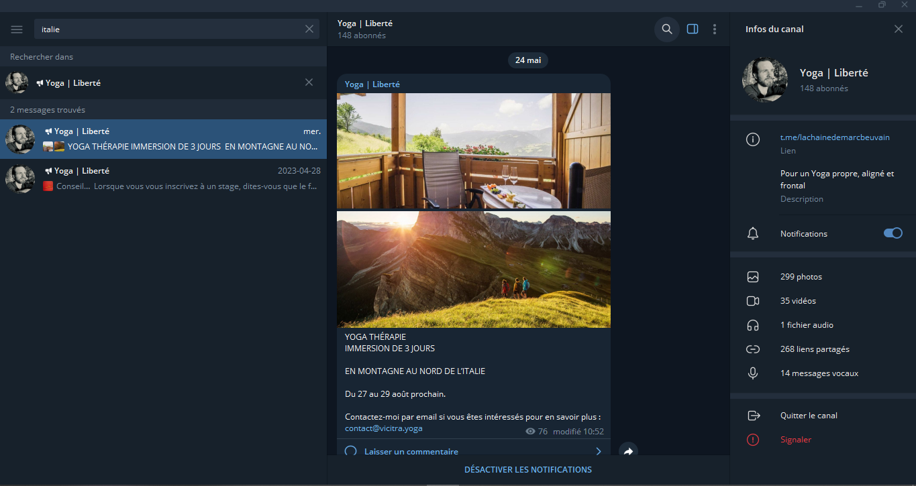
Task: Open the t.me/lachainedemarcbeuvain link
Action: click(834, 137)
